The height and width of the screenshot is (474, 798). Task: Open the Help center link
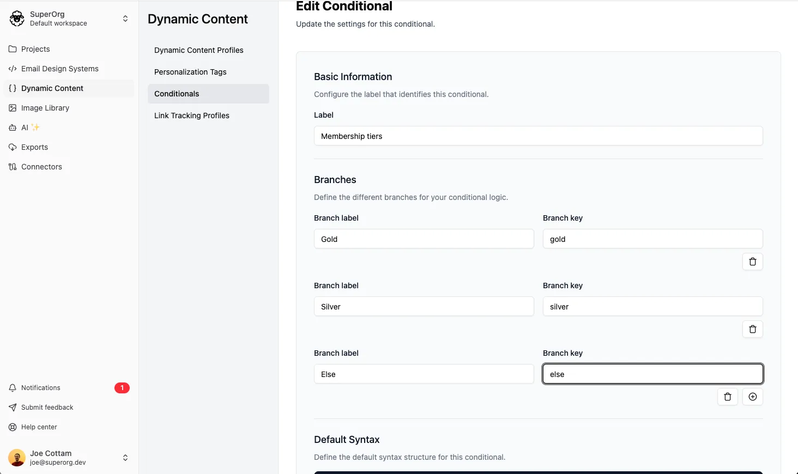[39, 427]
